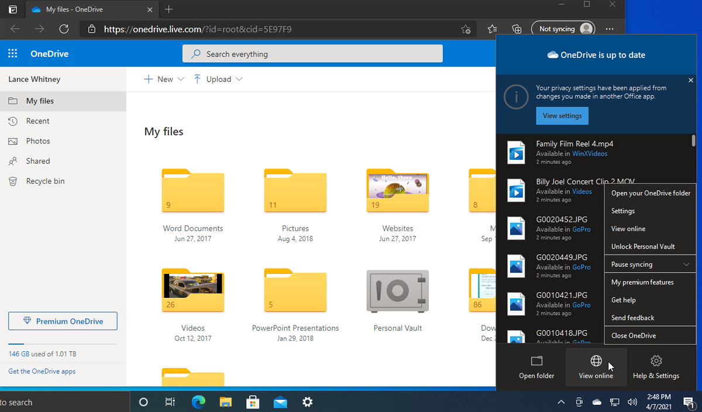Click the OneDrive header link
702x412 pixels.
point(49,54)
